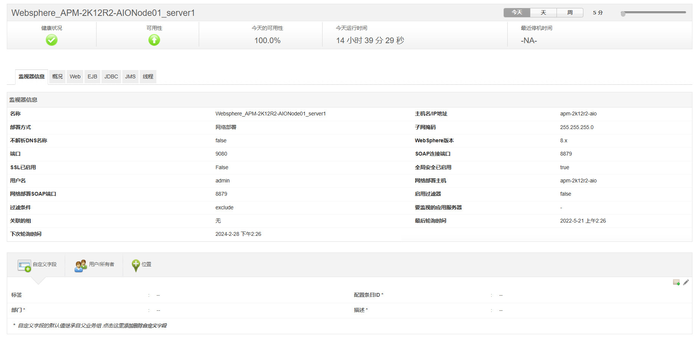The height and width of the screenshot is (338, 700).
Task: Click the 网络部署主机 value apm-2k12r2-aio
Action: (x=578, y=181)
